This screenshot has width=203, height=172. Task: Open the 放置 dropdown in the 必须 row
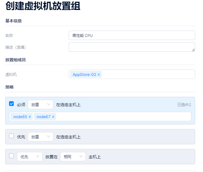pos(41,104)
